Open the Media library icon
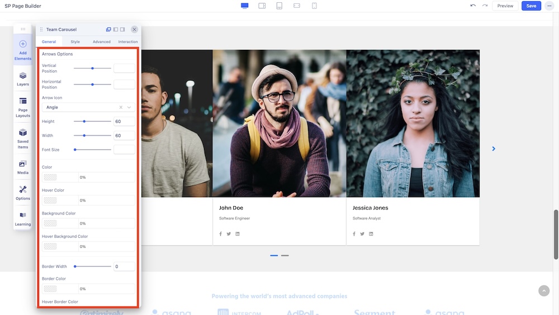Screen dimensions: 559x315 [23, 166]
